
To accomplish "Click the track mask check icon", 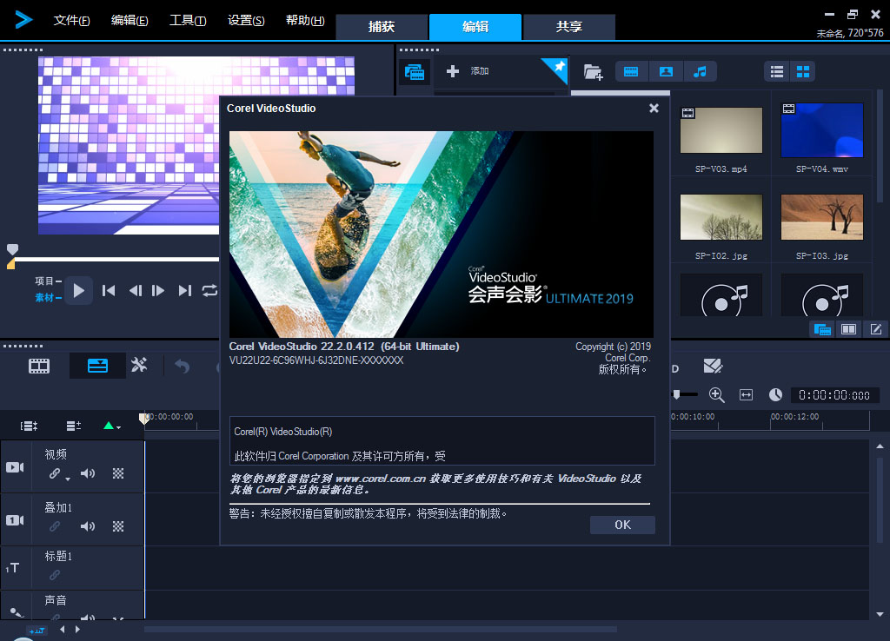I will [713, 366].
